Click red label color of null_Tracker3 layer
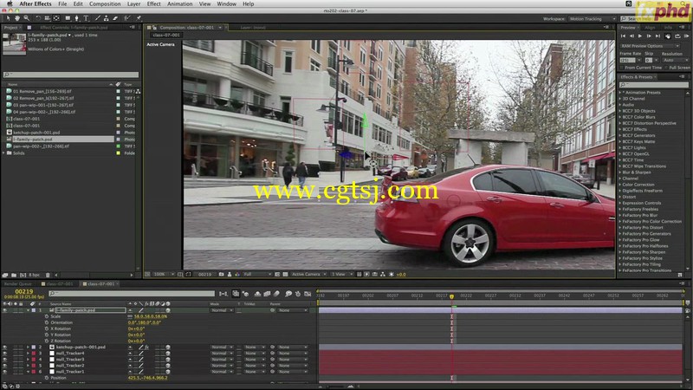693x390 pixels. [x=34, y=360]
